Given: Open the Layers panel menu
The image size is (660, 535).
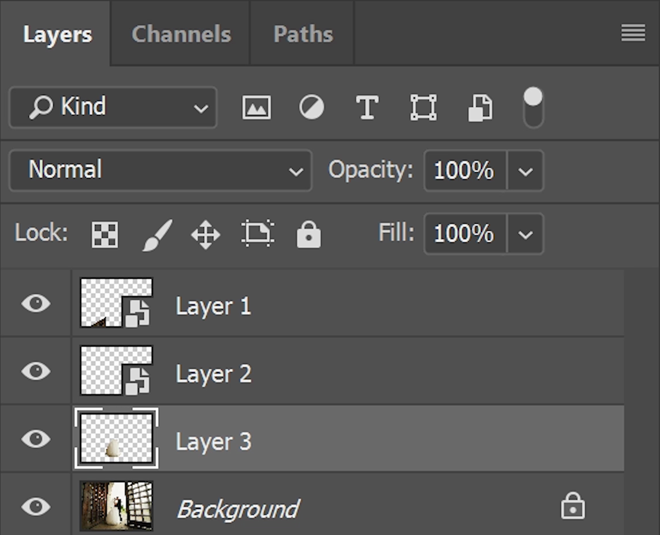Looking at the screenshot, I should pos(633,33).
